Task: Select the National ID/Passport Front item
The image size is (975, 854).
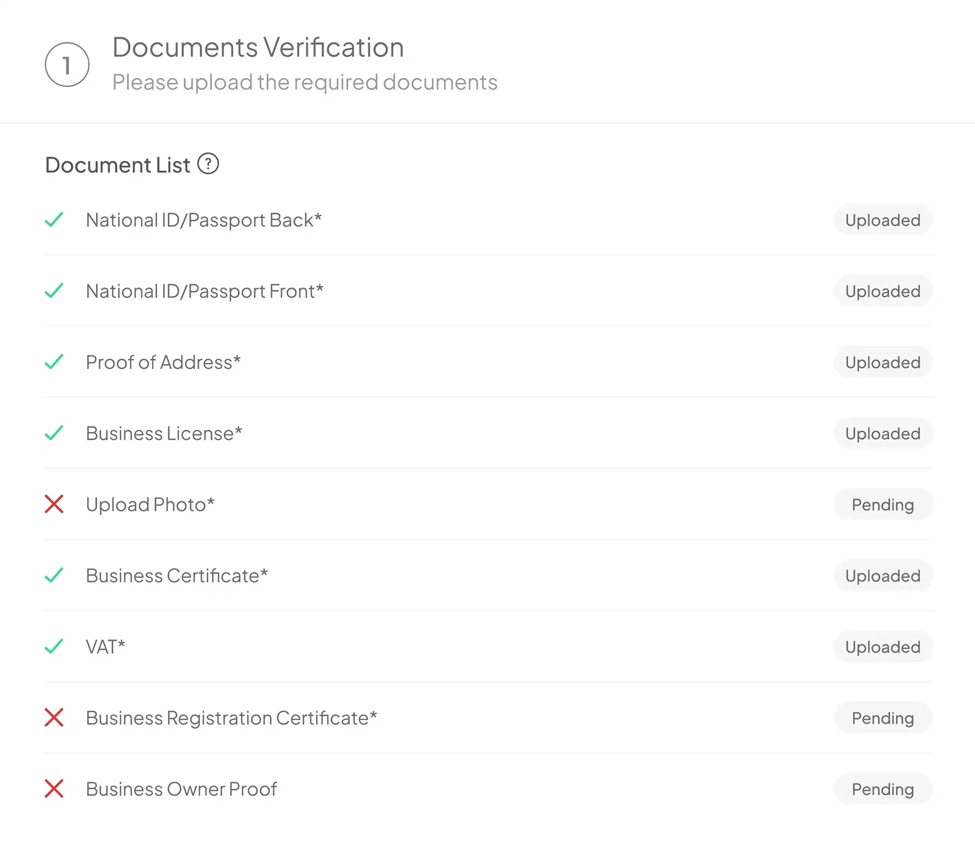Action: [x=204, y=291]
